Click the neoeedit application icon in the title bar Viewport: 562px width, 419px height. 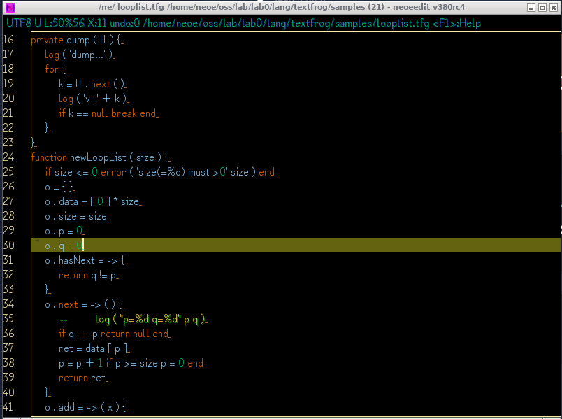8,7
